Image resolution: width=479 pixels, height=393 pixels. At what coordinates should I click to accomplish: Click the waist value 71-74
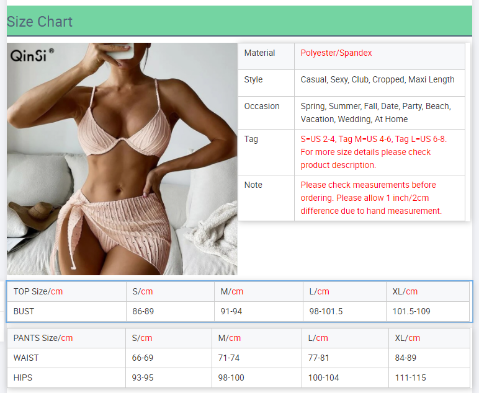229,358
